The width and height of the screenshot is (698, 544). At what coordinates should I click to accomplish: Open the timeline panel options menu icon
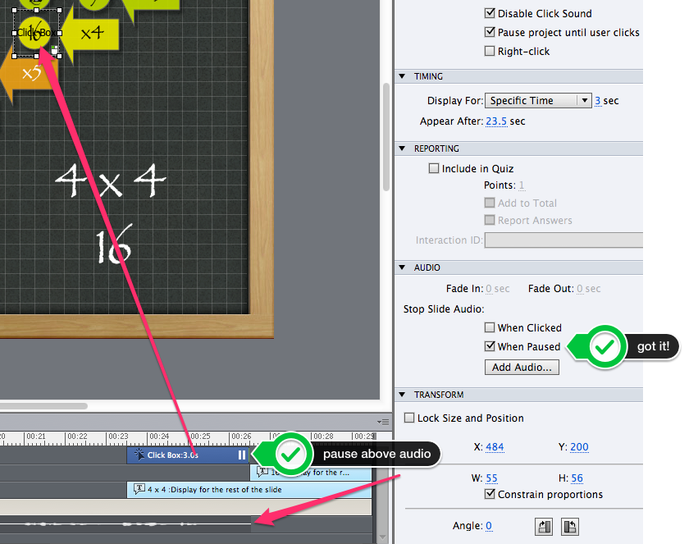click(383, 422)
